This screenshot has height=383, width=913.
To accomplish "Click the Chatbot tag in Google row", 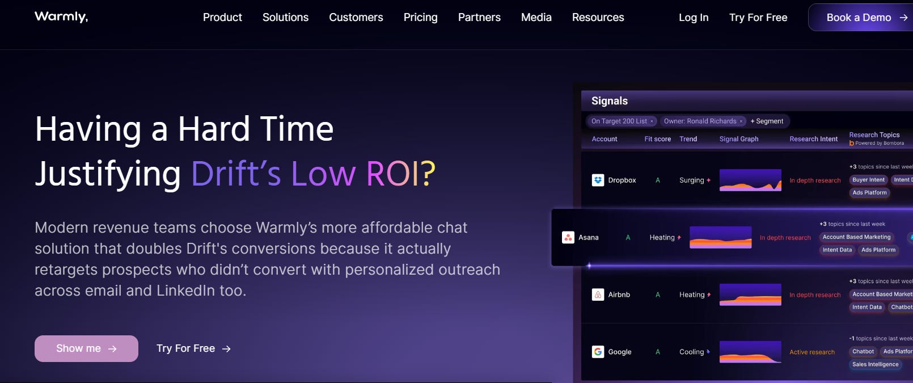I will [x=863, y=352].
